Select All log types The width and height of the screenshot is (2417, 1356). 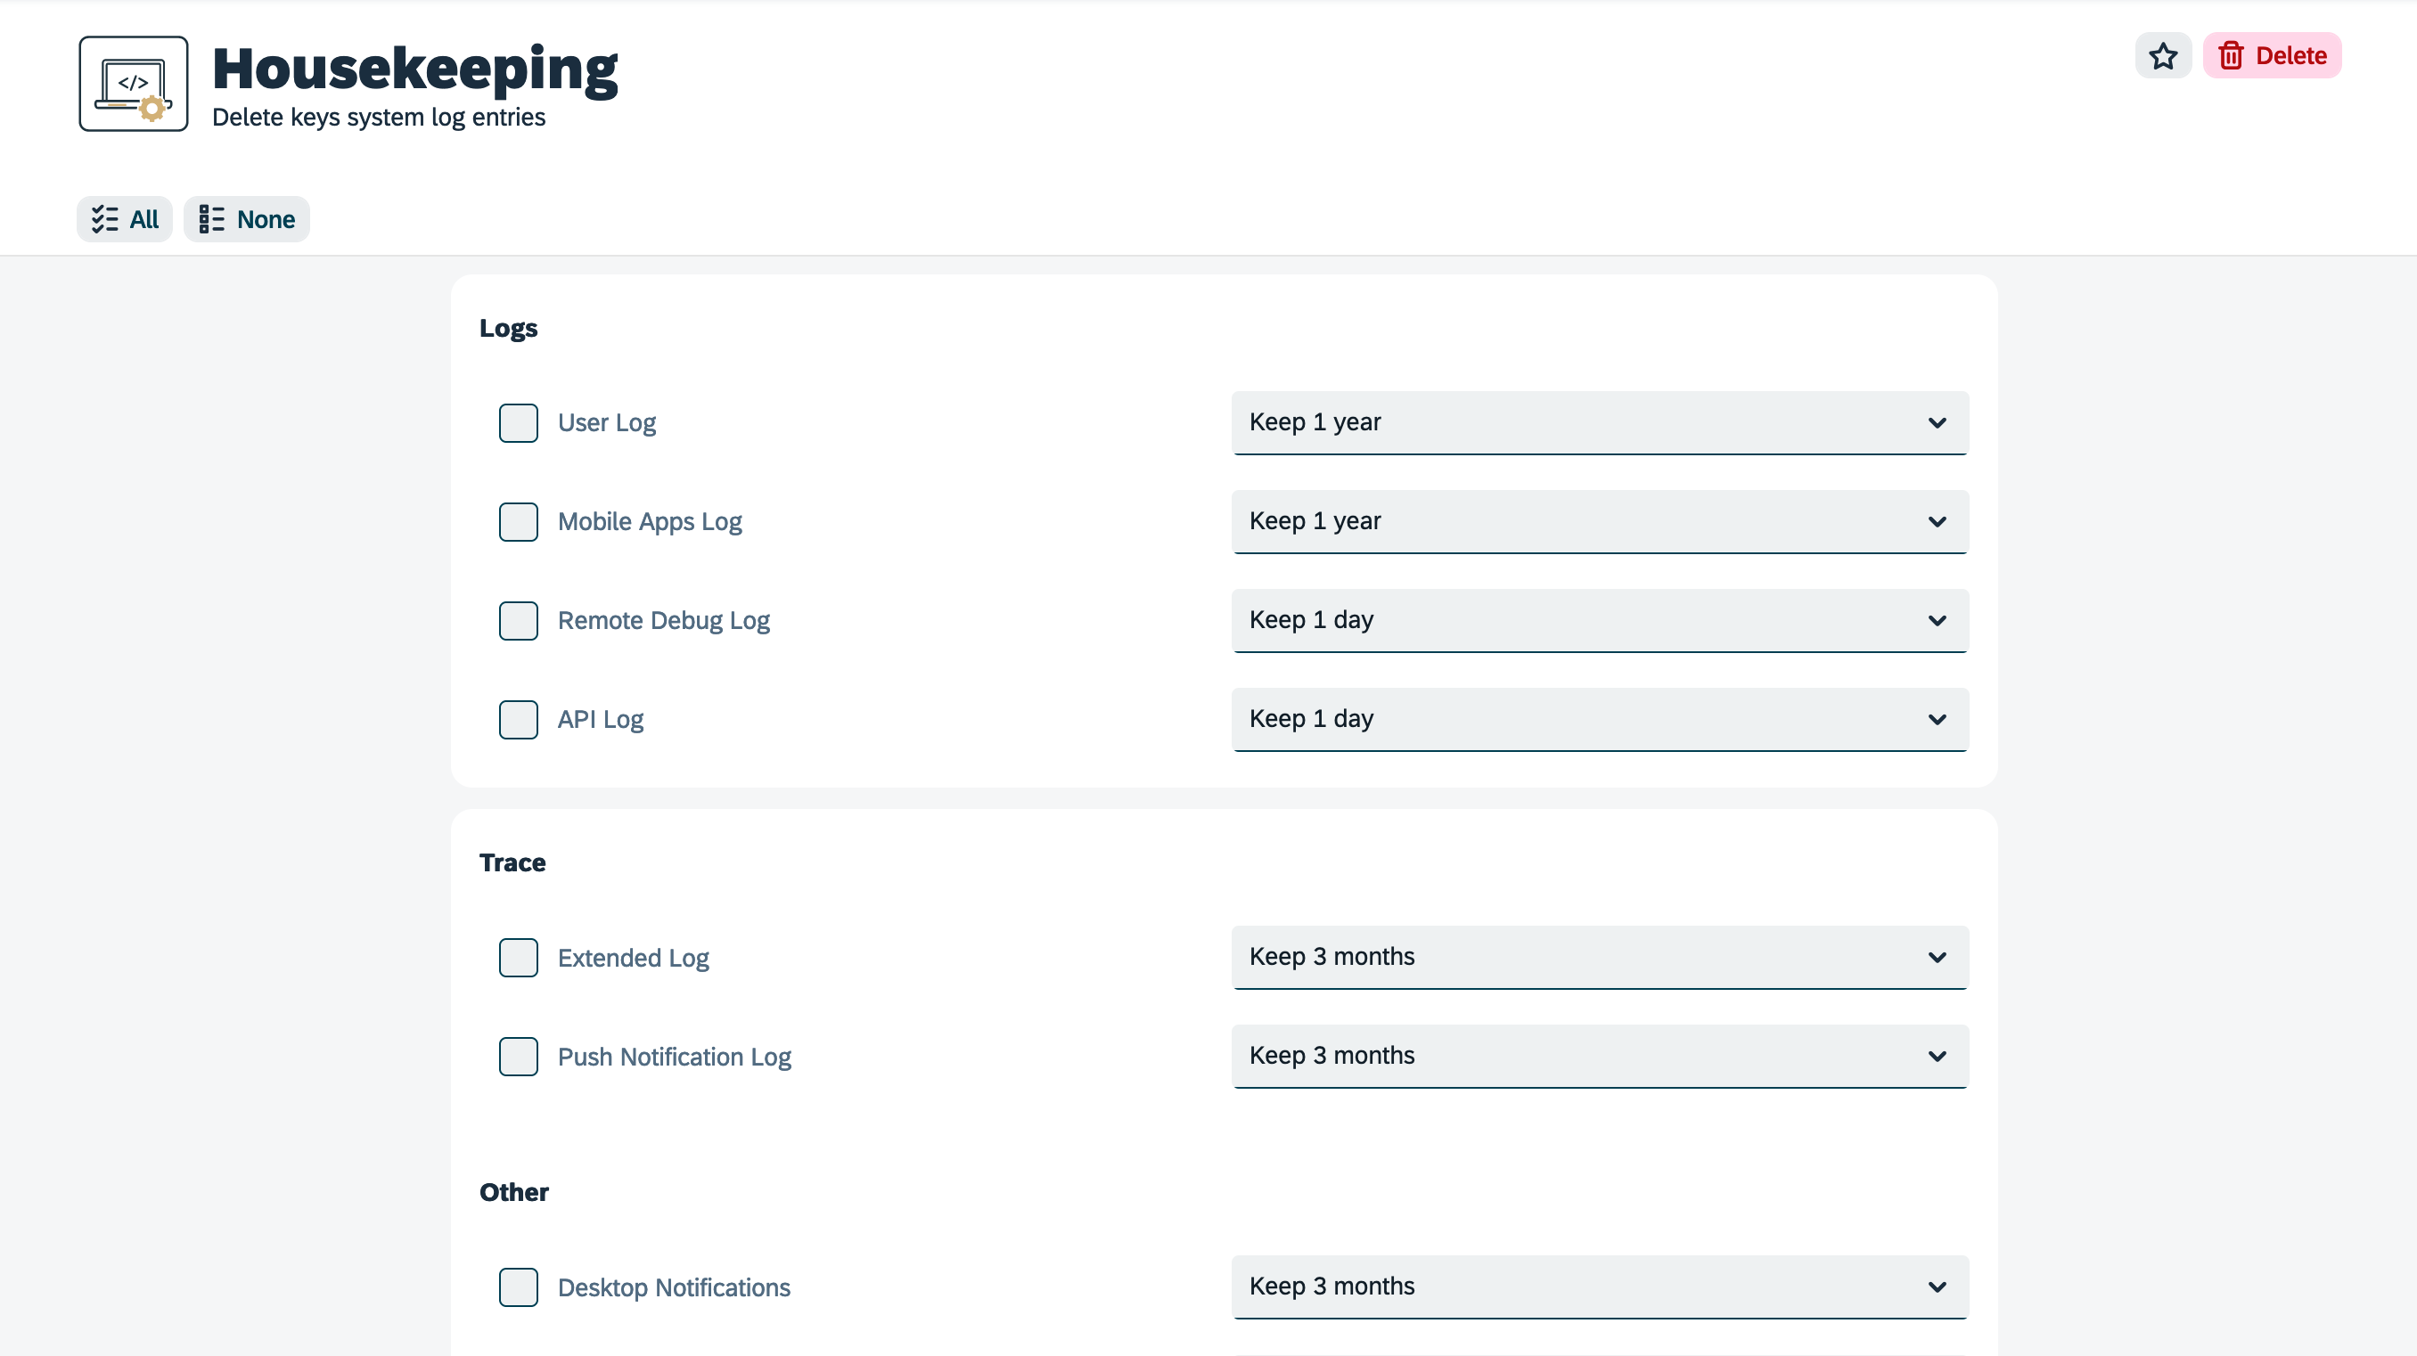click(125, 219)
